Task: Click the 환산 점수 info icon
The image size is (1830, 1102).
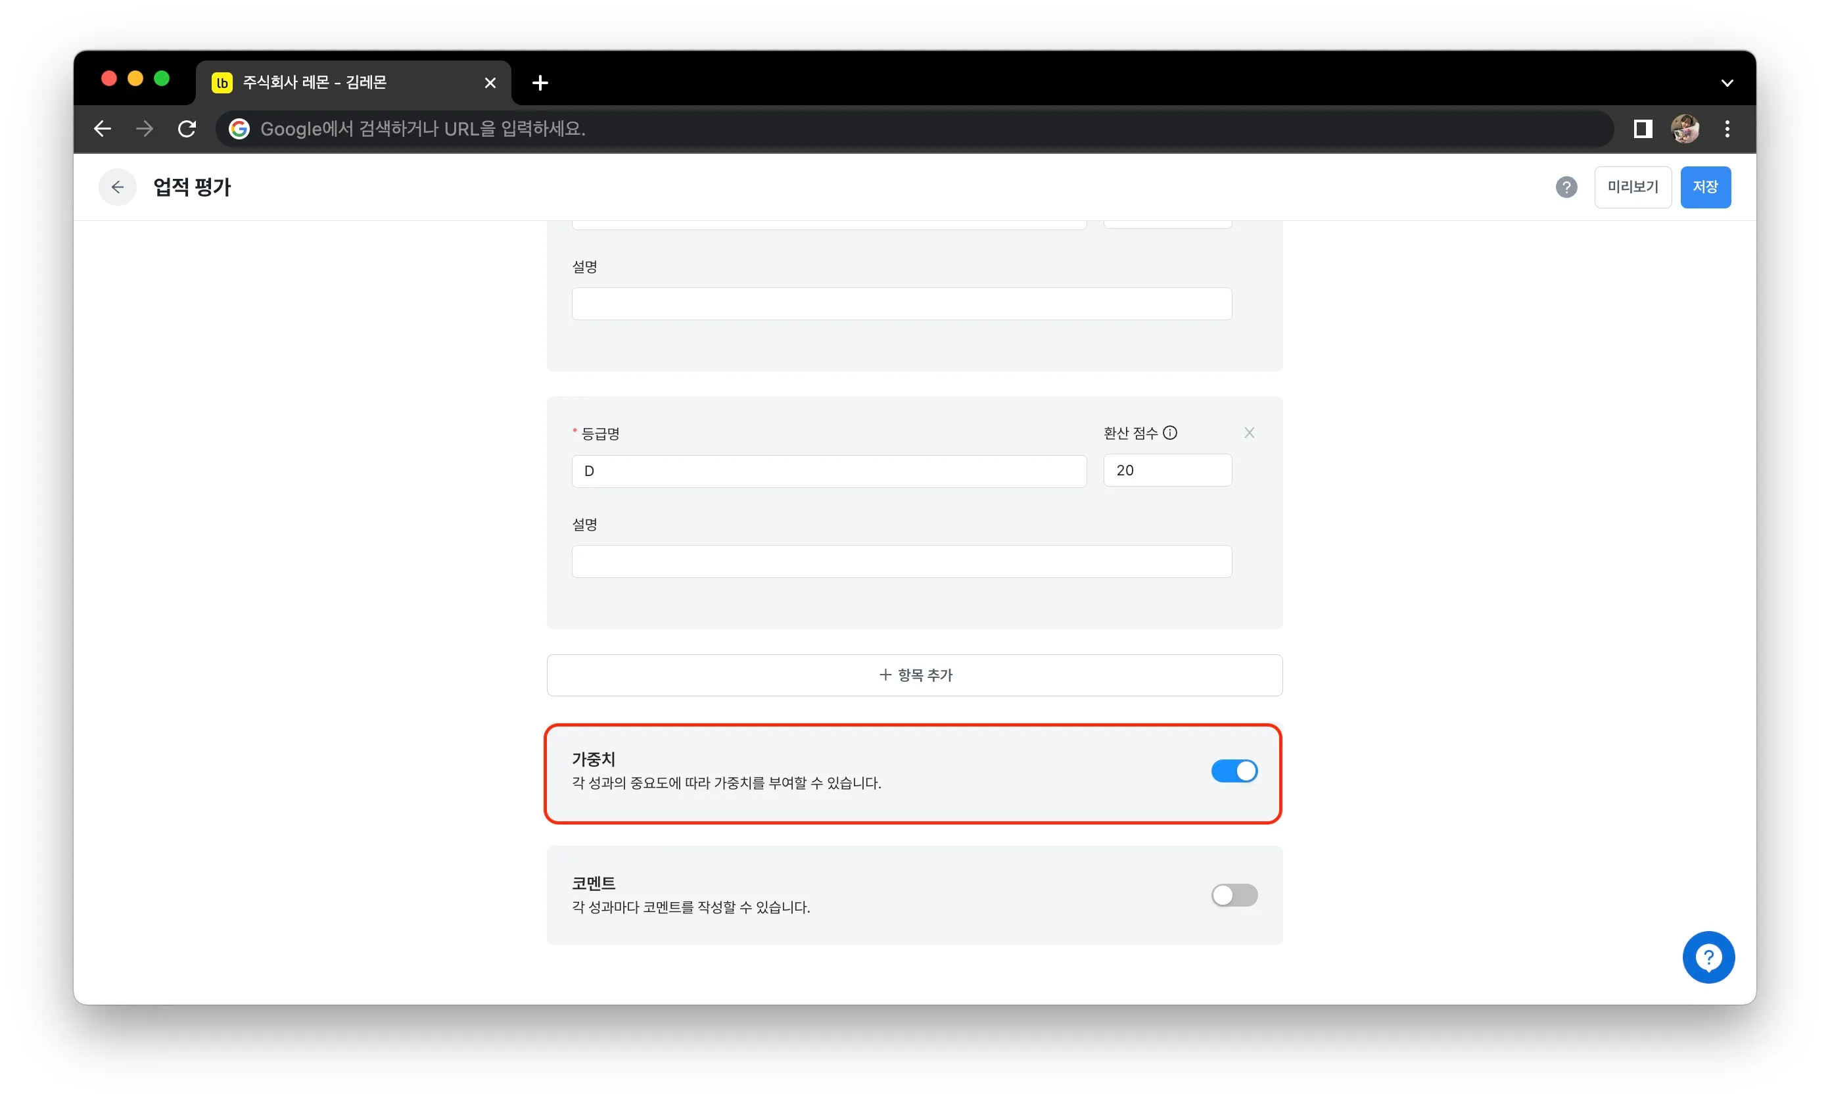Action: (x=1169, y=433)
